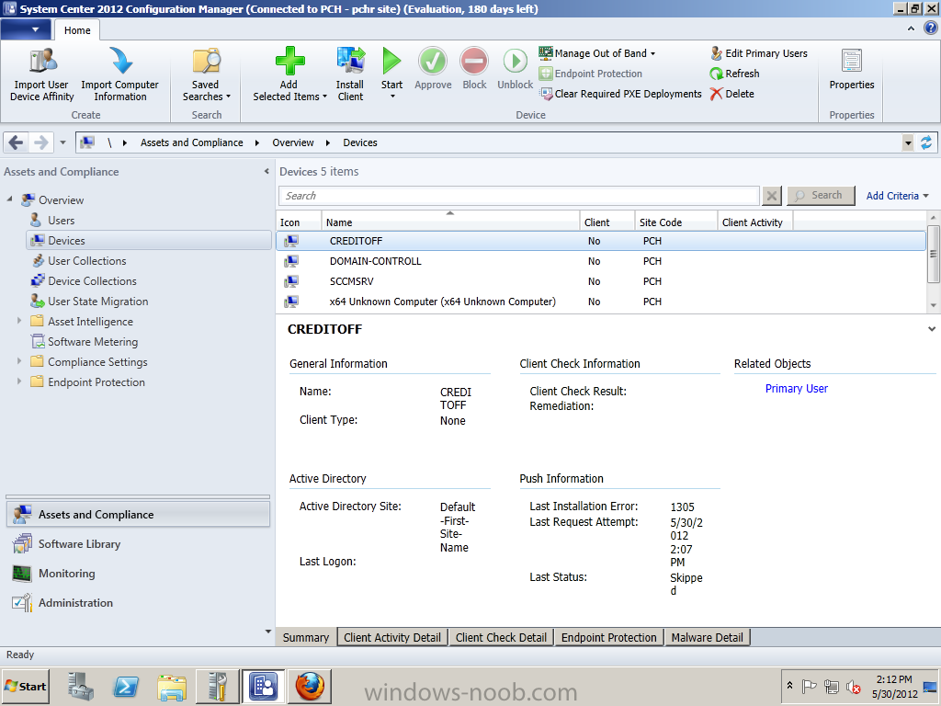
Task: Click the Unblock icon
Action: [x=515, y=61]
